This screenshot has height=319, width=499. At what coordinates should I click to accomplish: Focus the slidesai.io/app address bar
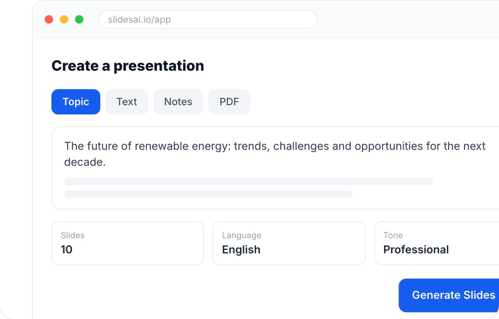208,19
